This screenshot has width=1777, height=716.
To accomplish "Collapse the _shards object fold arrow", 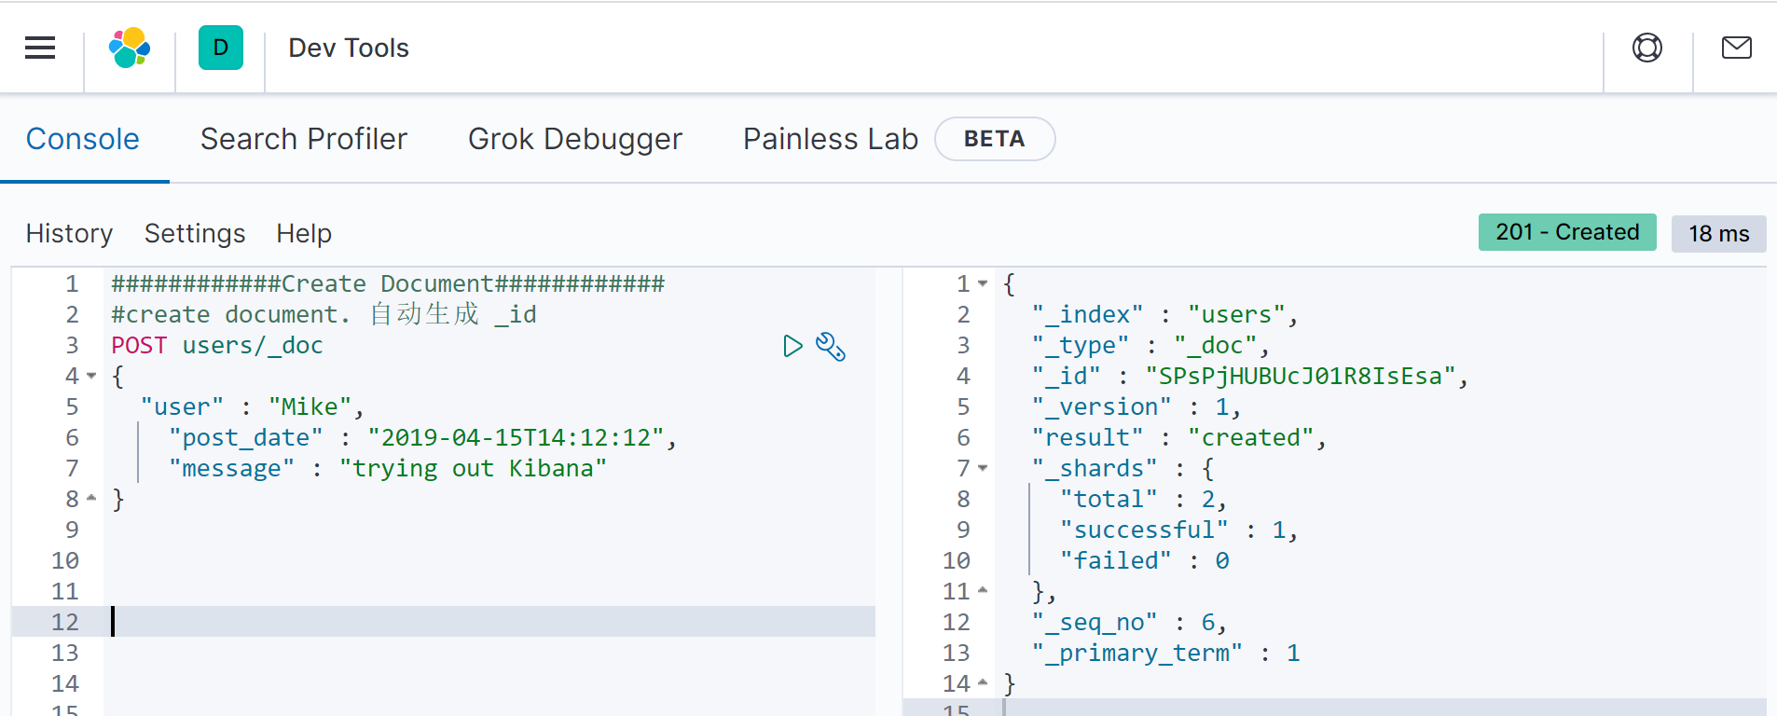I will pyautogui.click(x=983, y=468).
